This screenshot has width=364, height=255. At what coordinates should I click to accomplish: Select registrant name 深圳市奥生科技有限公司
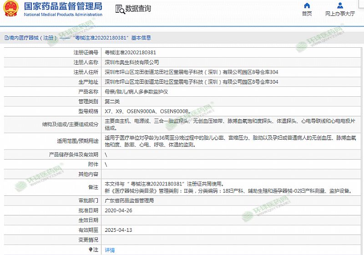click(x=132, y=62)
